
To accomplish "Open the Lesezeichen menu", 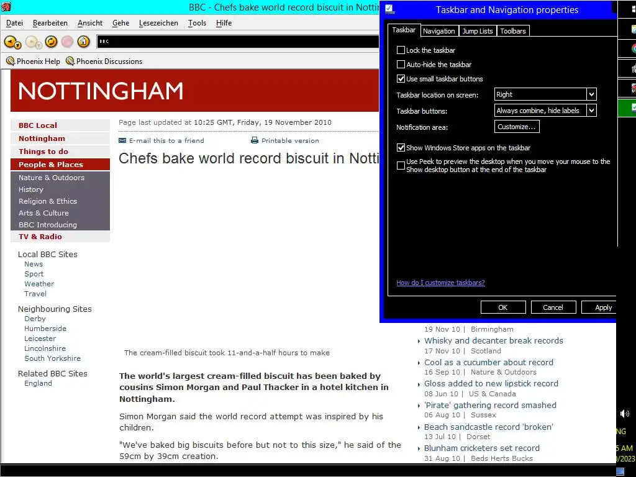I will [x=158, y=23].
